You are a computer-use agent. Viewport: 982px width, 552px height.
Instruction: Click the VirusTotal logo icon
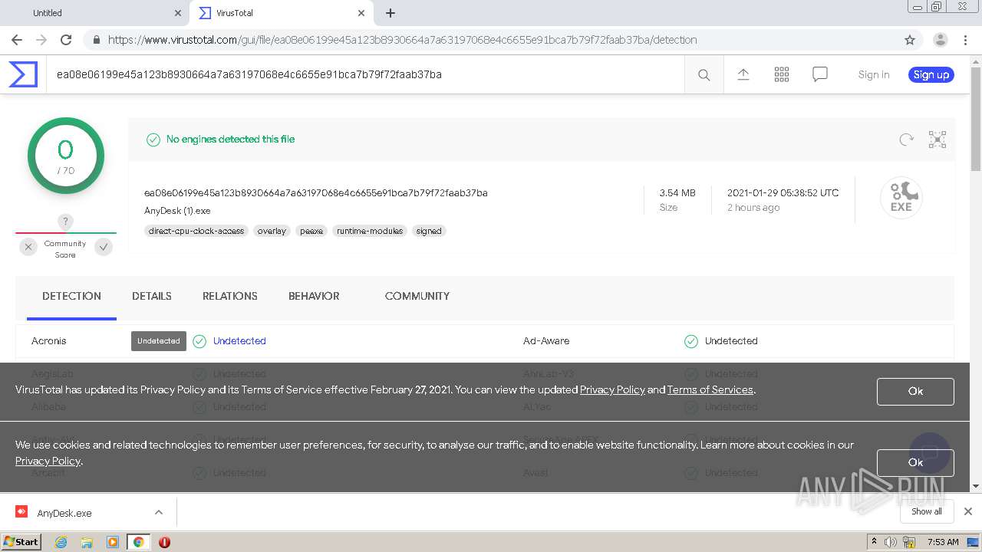(23, 74)
